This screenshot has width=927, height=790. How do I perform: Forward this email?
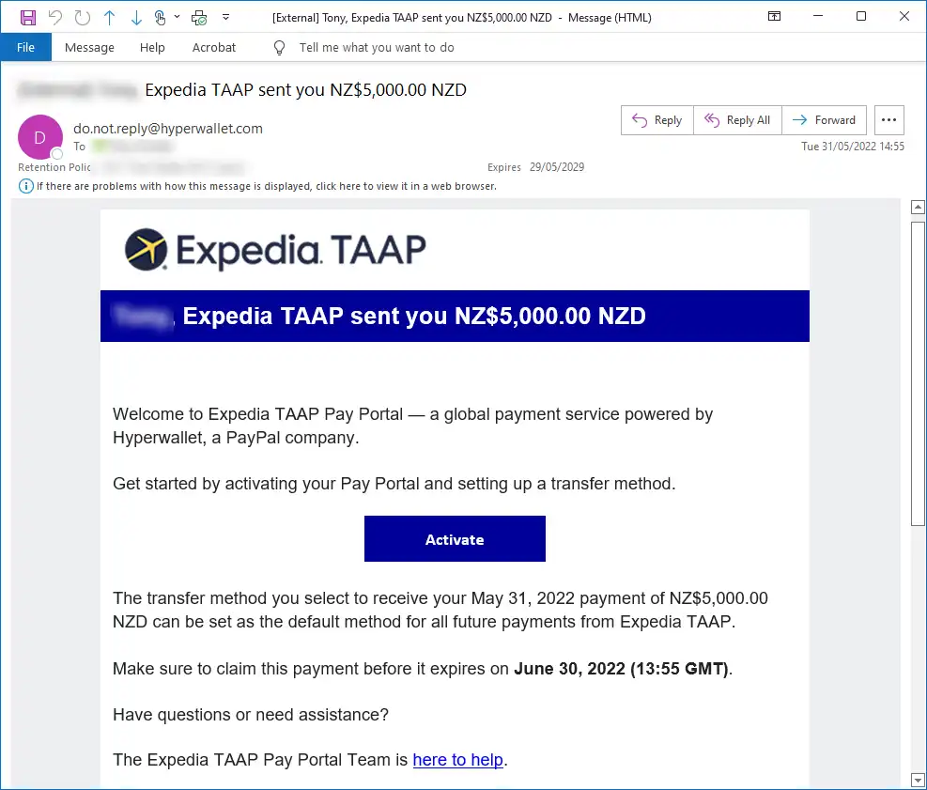(x=824, y=120)
